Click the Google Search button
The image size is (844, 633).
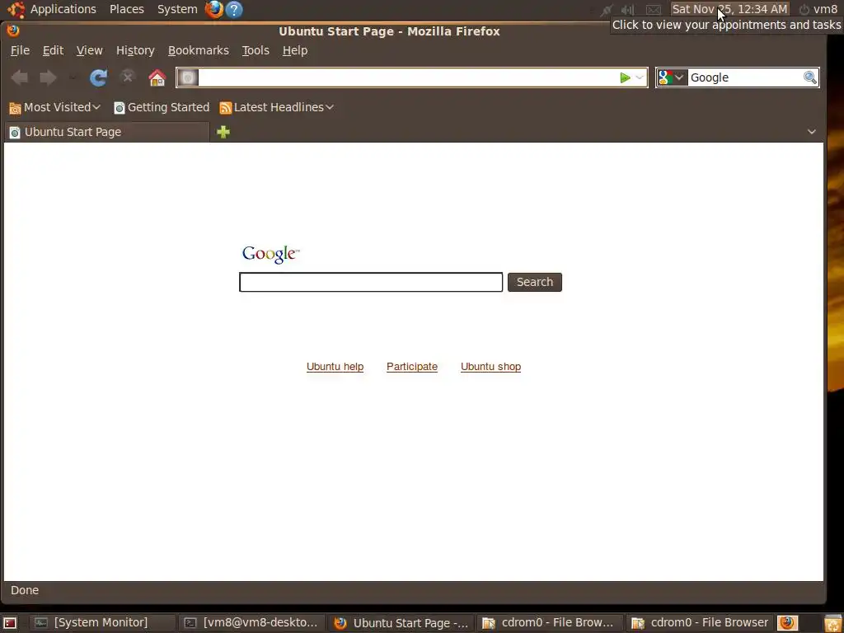click(534, 282)
